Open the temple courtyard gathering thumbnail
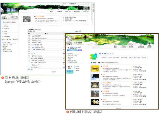The height and width of the screenshot is (117, 159). [x=95, y=85]
